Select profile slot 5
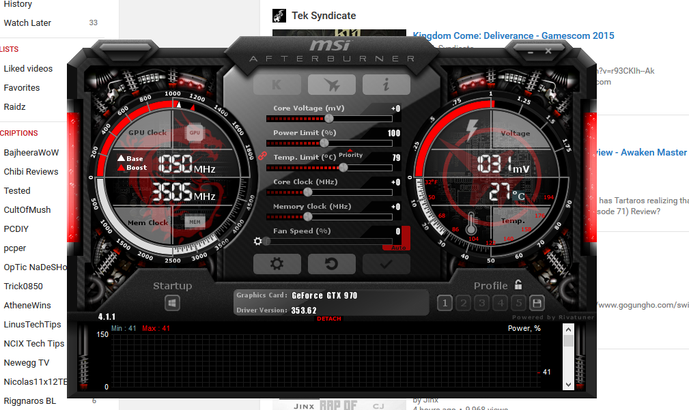 click(518, 303)
